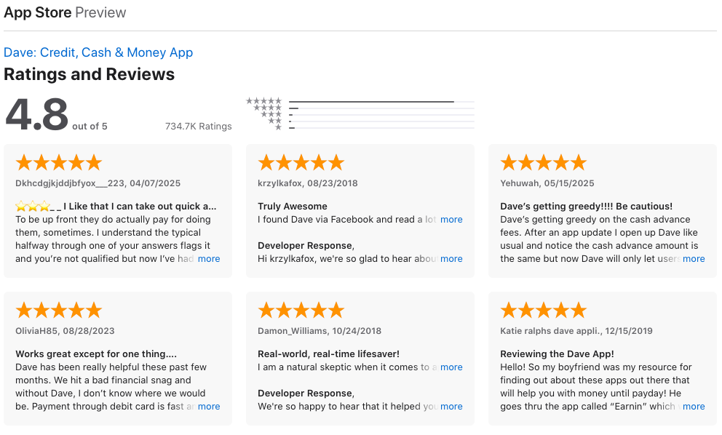This screenshot has width=722, height=435.
Task: Open the Dave: Credit, Cash & Money App link
Action: tap(98, 52)
